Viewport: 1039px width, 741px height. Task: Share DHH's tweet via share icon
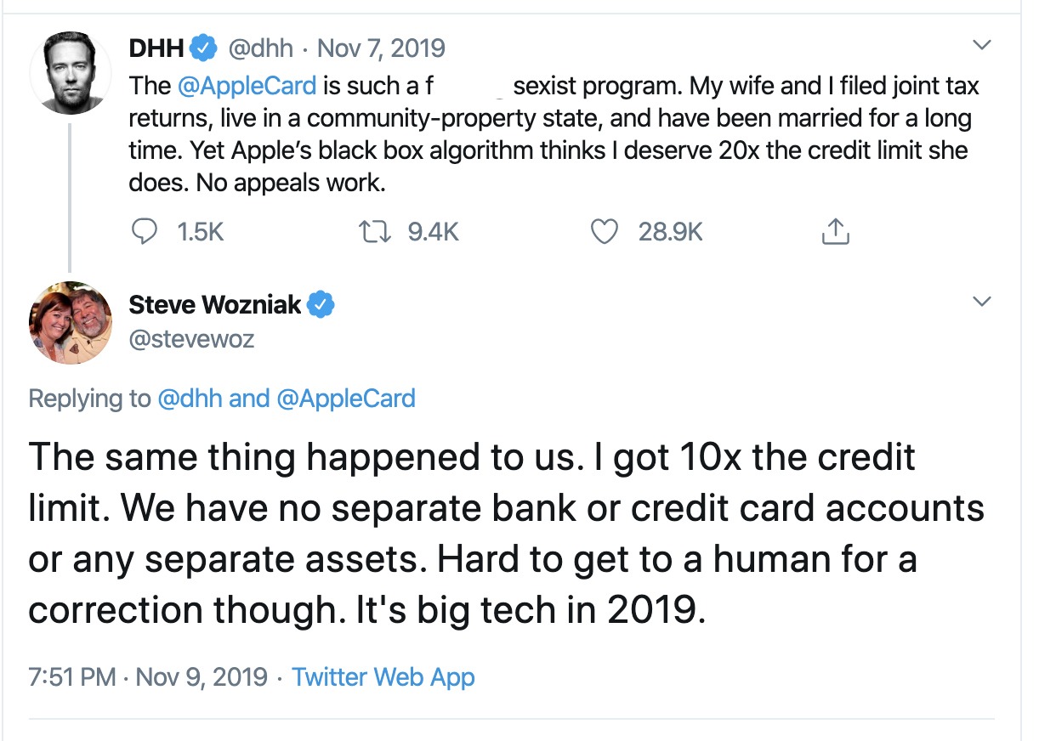(836, 231)
